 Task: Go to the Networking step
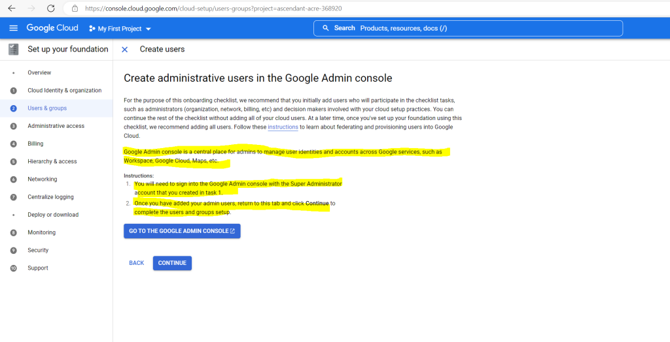tap(43, 179)
